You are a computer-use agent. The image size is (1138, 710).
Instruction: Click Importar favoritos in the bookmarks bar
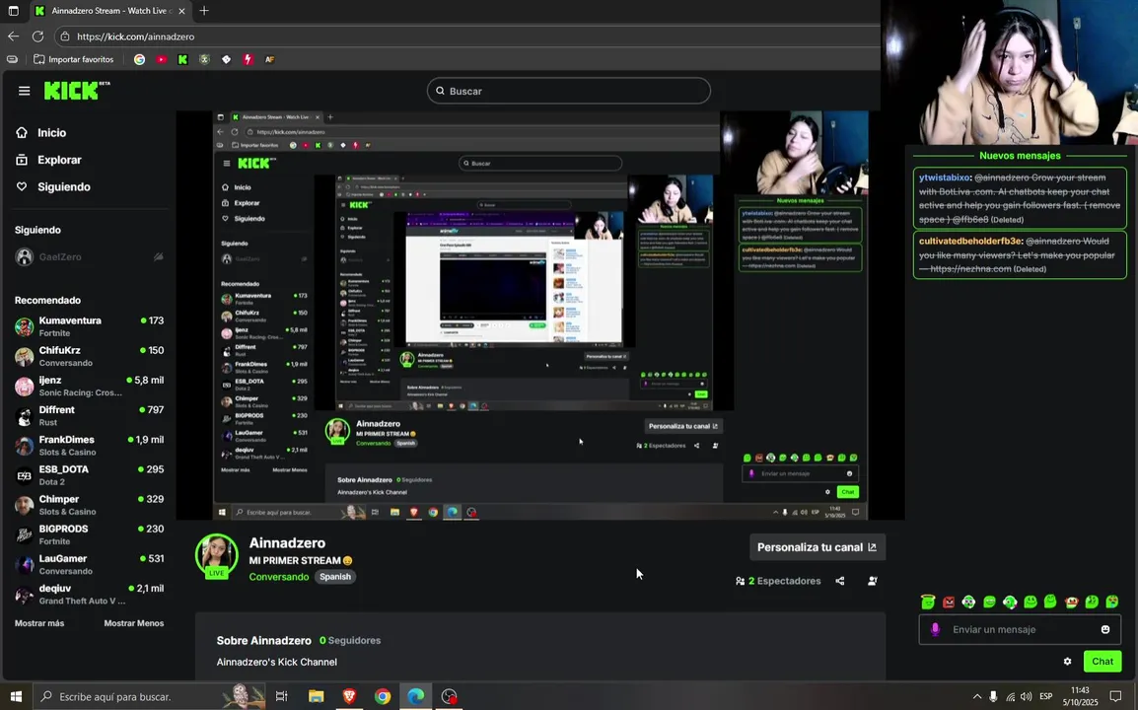click(x=74, y=59)
